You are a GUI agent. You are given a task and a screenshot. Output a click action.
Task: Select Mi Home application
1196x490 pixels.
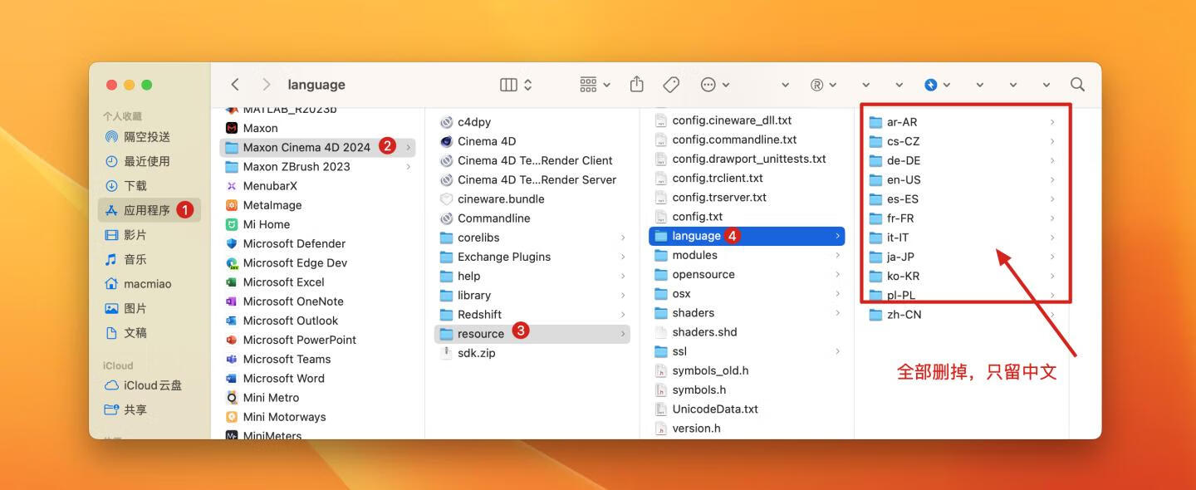318,224
